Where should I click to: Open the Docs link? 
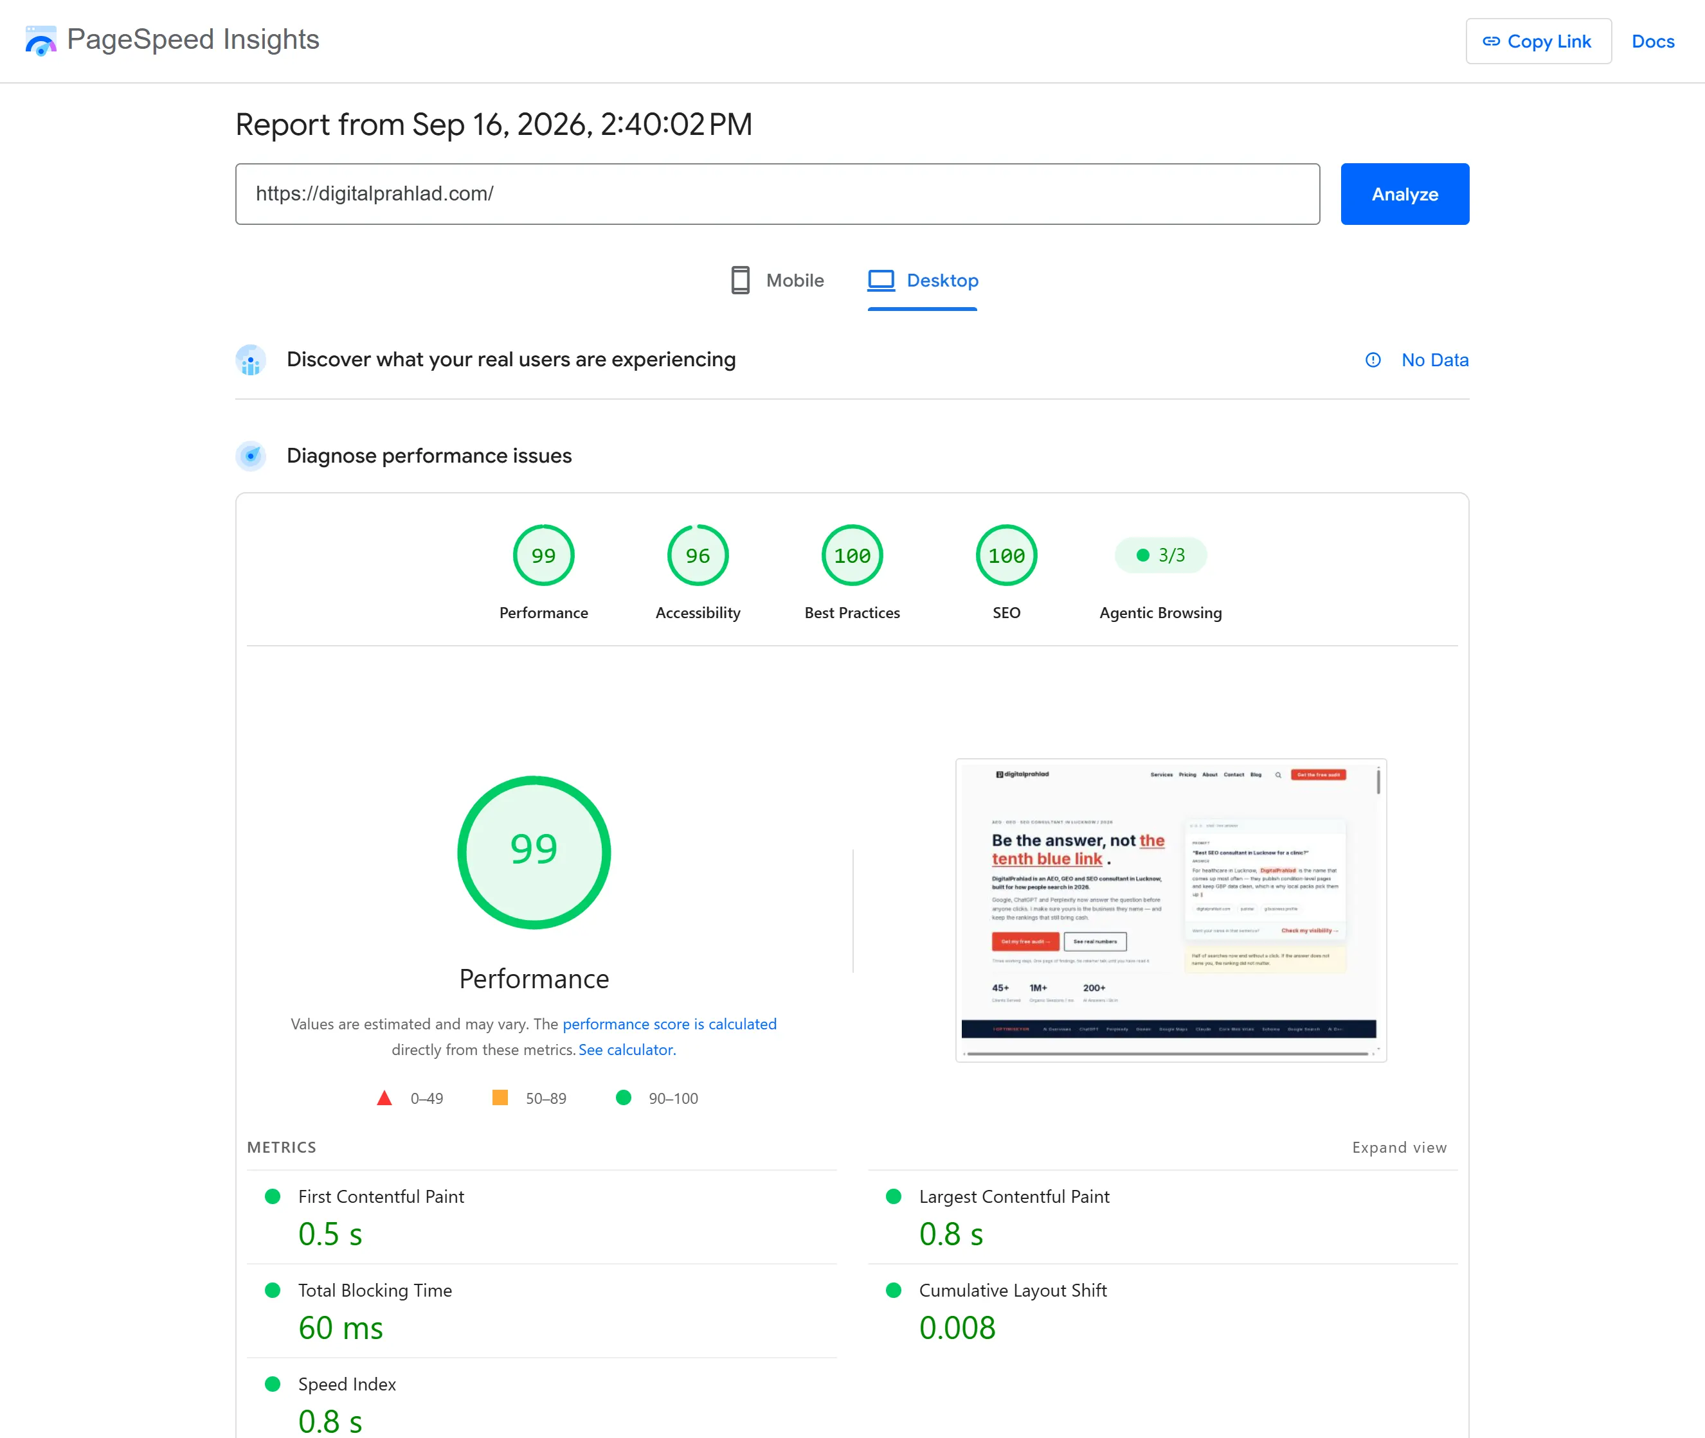[1652, 42]
